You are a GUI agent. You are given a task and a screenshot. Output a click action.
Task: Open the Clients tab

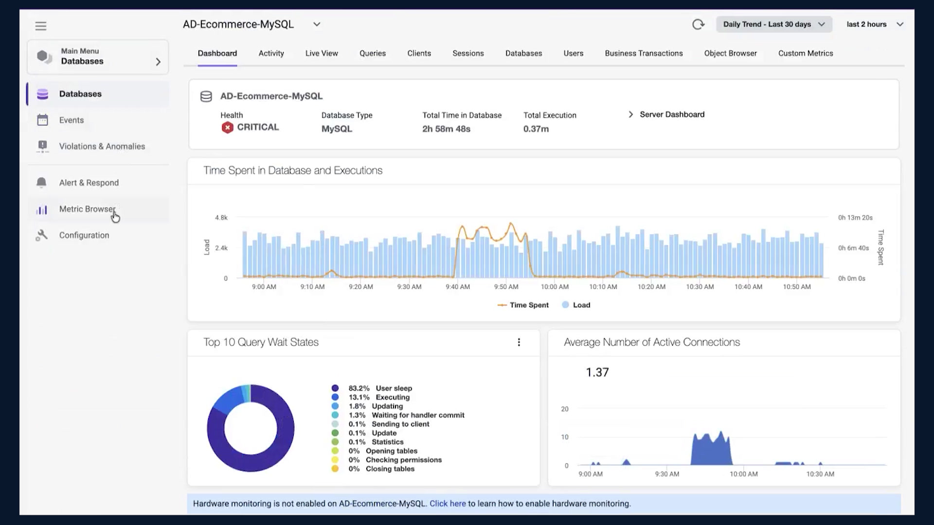[419, 53]
